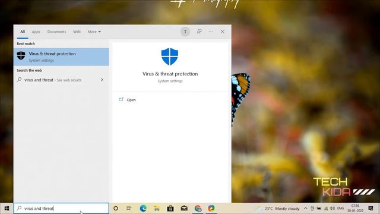Viewport: 380px width, 214px height.
Task: Open the Windows Start menu
Action: [7, 208]
